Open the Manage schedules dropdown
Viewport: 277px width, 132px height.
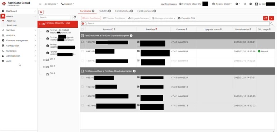click(x=163, y=18)
